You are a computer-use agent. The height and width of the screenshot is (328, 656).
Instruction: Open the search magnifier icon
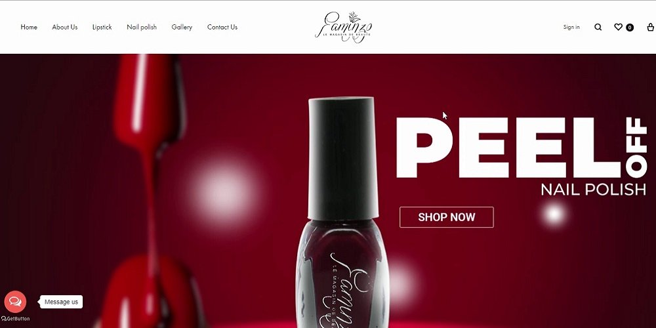[598, 27]
